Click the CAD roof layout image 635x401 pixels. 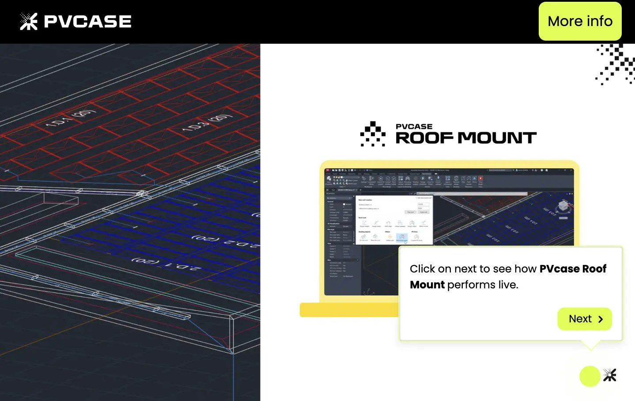[x=130, y=222]
